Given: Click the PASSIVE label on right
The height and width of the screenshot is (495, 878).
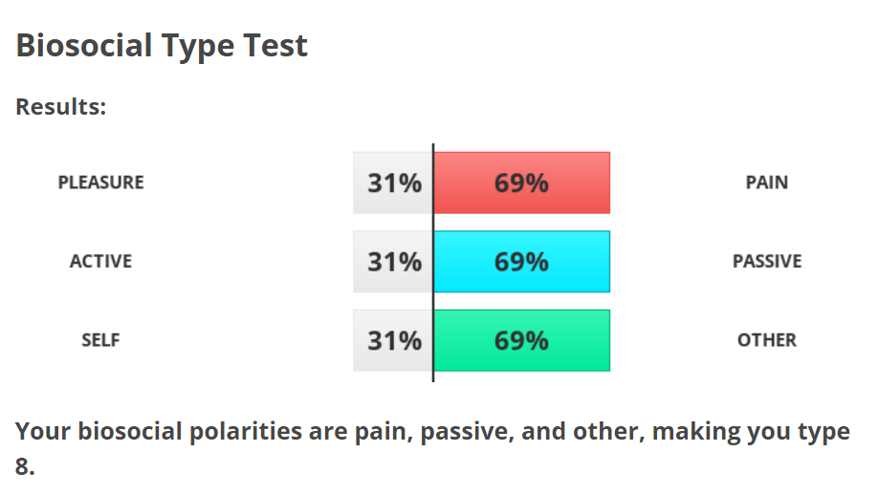Looking at the screenshot, I should click(766, 261).
